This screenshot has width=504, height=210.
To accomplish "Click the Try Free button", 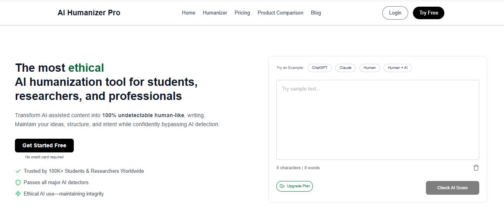I will [428, 13].
